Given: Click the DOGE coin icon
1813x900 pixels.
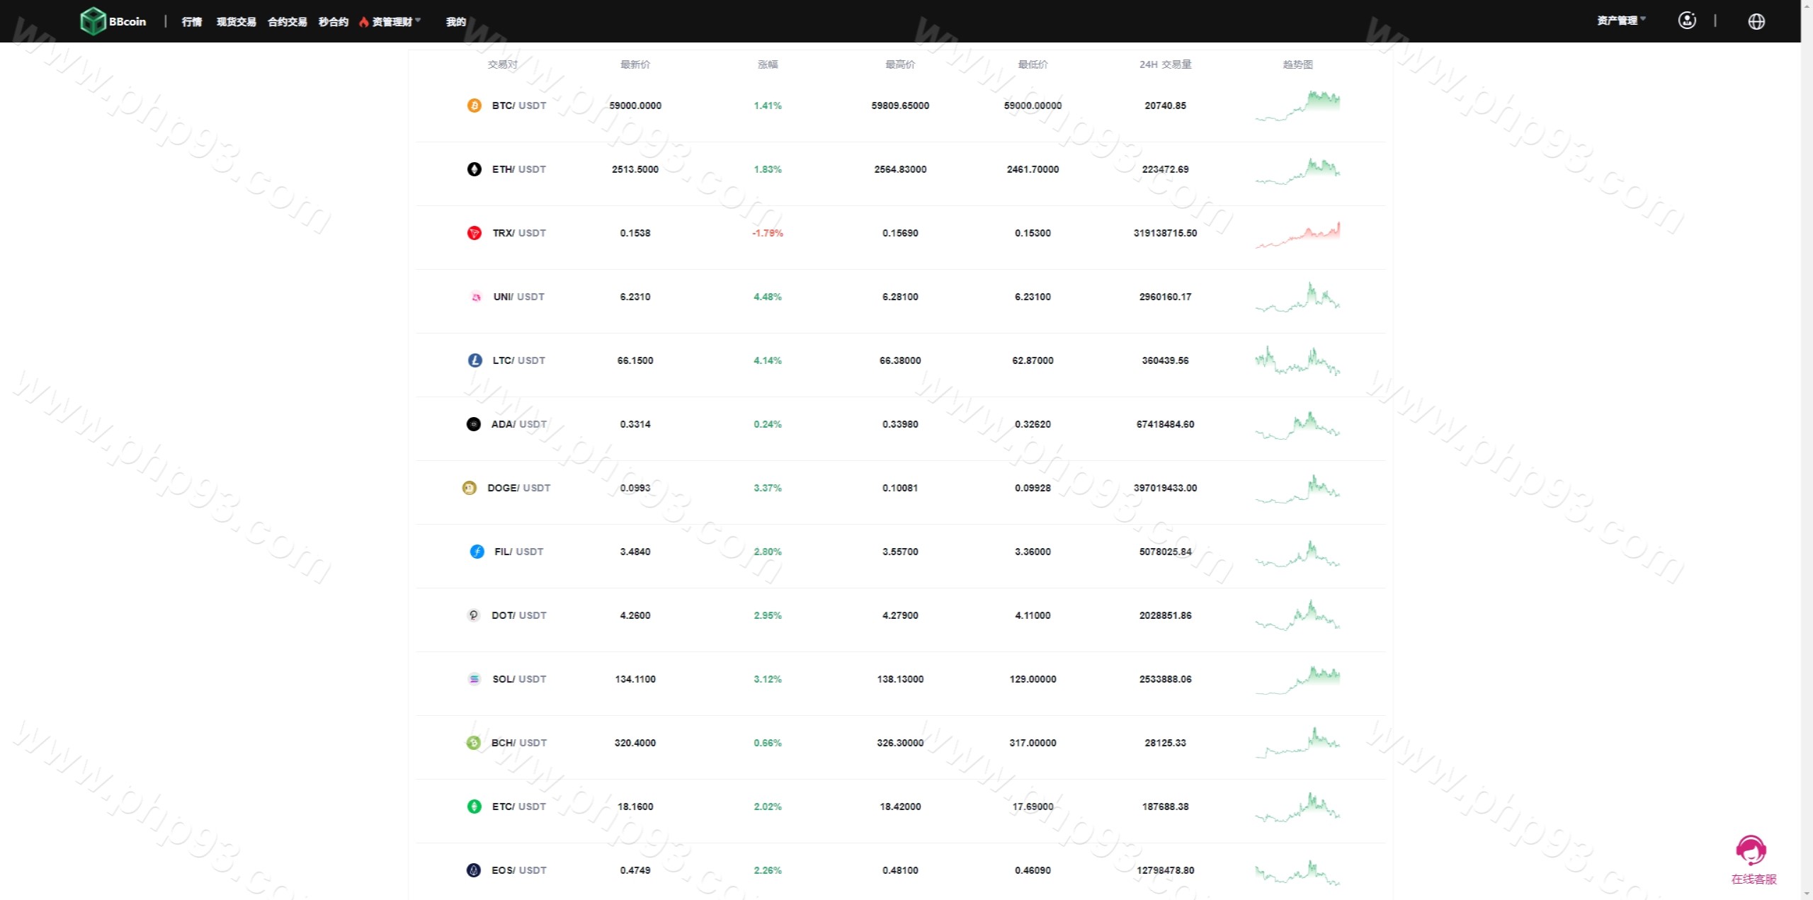Looking at the screenshot, I should 469,488.
